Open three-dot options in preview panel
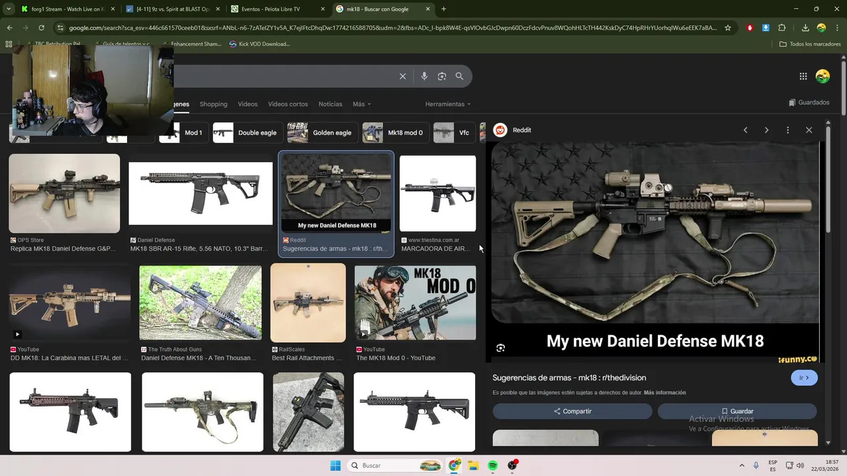 [787, 130]
